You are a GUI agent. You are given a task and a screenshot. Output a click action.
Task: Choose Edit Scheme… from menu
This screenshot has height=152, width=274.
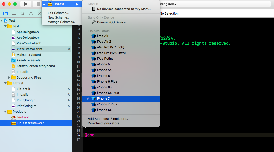pyautogui.click(x=58, y=13)
